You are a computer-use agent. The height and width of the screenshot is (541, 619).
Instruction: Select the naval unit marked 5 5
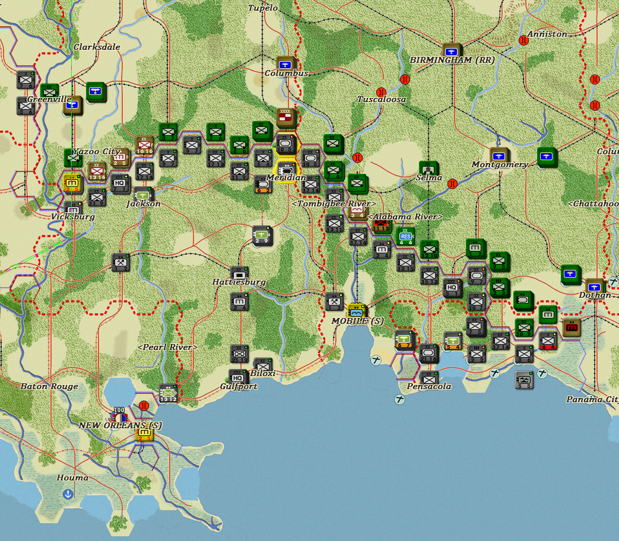(x=524, y=380)
